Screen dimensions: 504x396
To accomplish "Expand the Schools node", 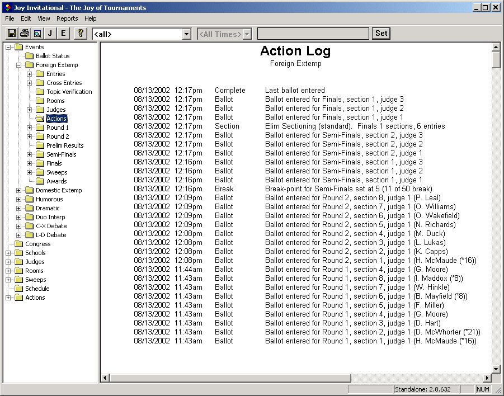I will pos(8,253).
